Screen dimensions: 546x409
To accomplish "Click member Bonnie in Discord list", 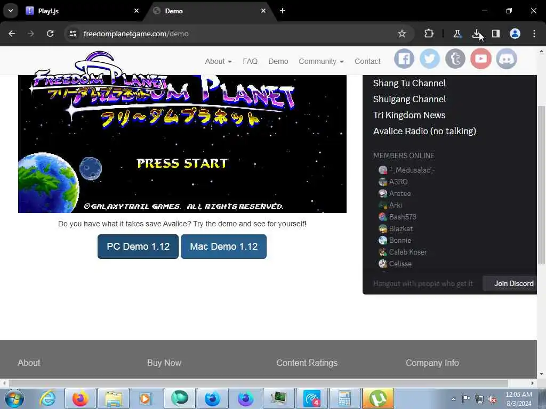I will pyautogui.click(x=400, y=240).
